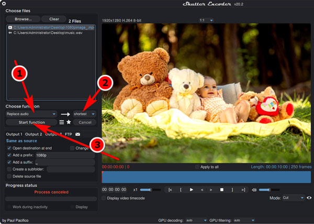Click the video file icon in the list
Screen dimensions: 314x224
[10, 27]
